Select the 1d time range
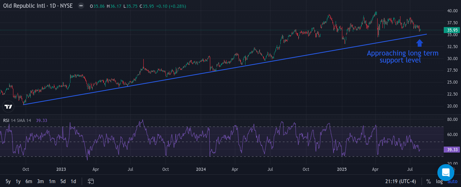 [x=73, y=181]
